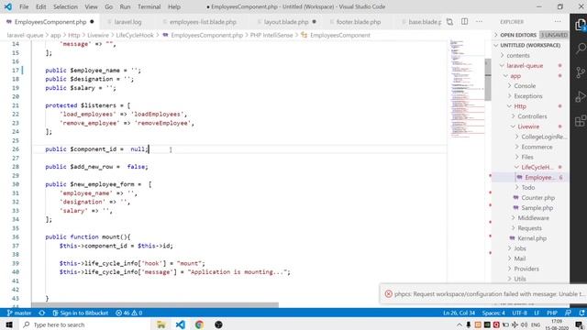Open the Terminal menu
The image size is (587, 330).
149,6
